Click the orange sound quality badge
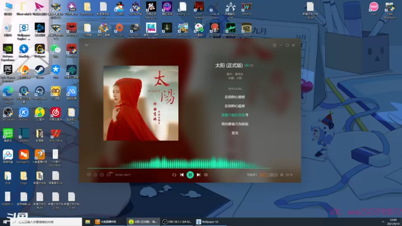402x226 pixels. coord(263,175)
